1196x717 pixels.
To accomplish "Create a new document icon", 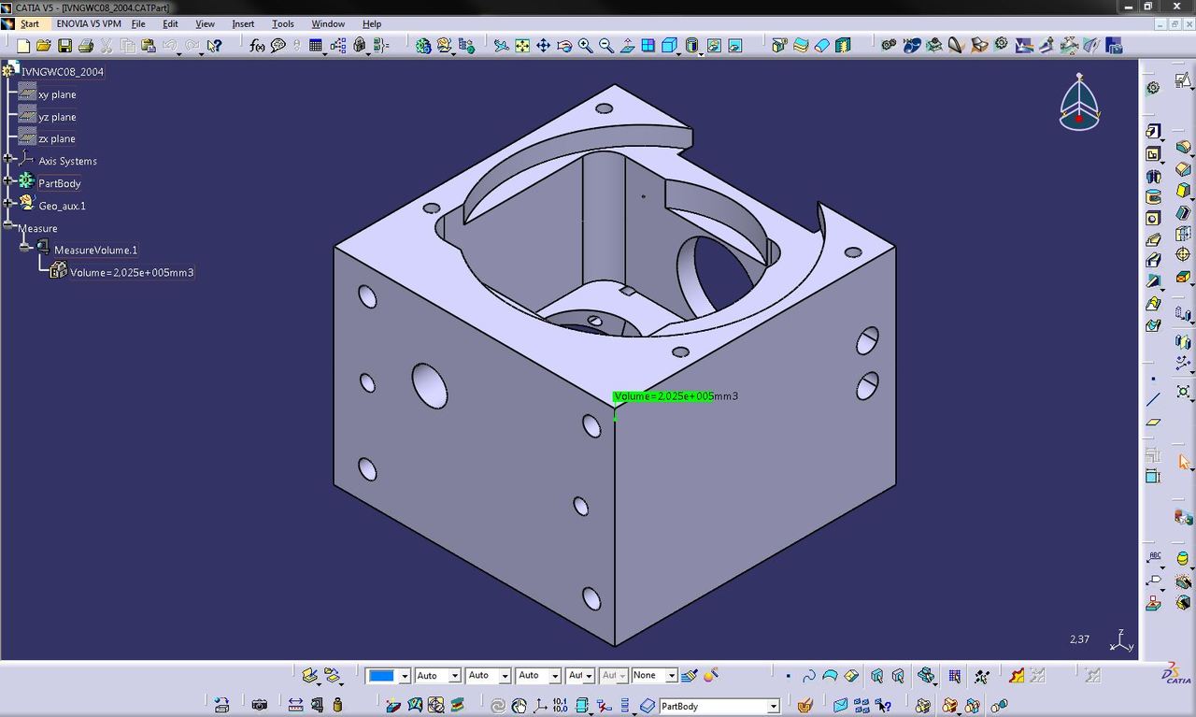I will 23,45.
